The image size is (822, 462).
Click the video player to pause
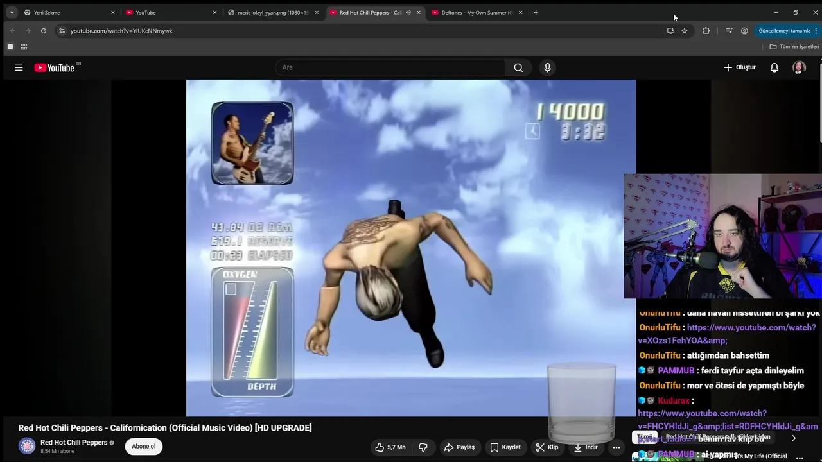coord(411,248)
